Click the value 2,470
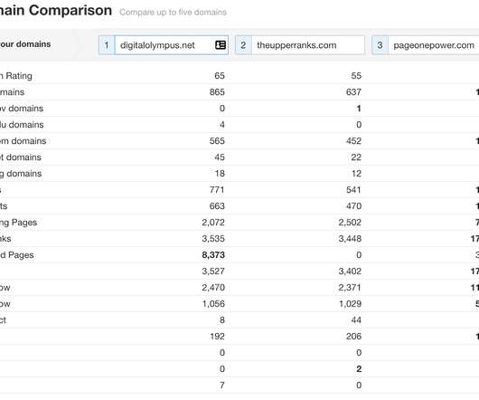479x400 pixels. pyautogui.click(x=213, y=288)
